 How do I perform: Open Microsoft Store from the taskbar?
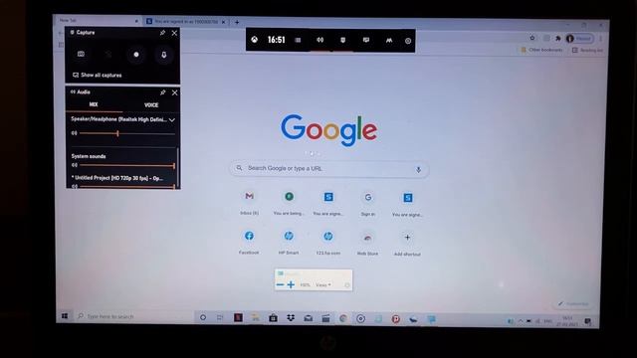[273, 318]
